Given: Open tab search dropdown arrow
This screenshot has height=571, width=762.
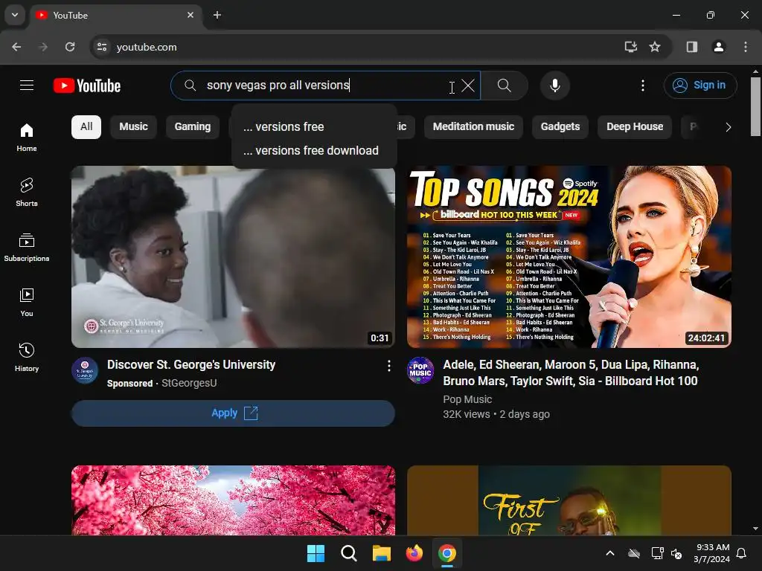Looking at the screenshot, I should pyautogui.click(x=15, y=15).
